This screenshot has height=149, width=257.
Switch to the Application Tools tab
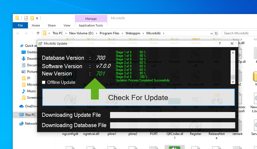[91, 25]
